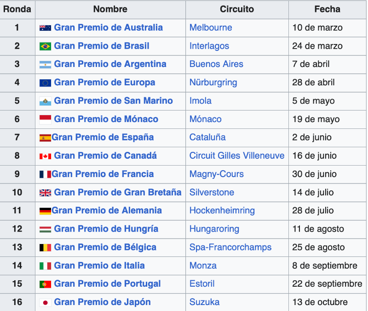This screenshot has width=368, height=311.
Task: Click the Brazil flag icon
Action: tap(45, 46)
